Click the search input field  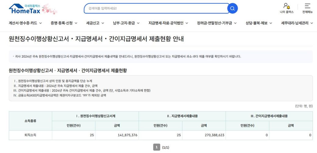(155, 8)
